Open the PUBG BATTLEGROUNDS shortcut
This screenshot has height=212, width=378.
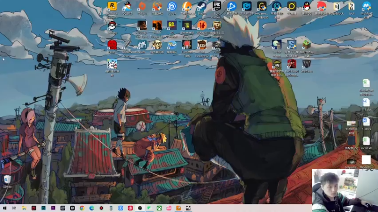217,45
